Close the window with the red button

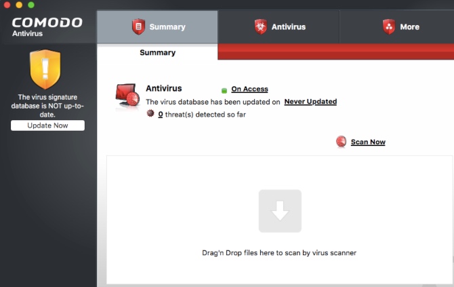coord(7,5)
